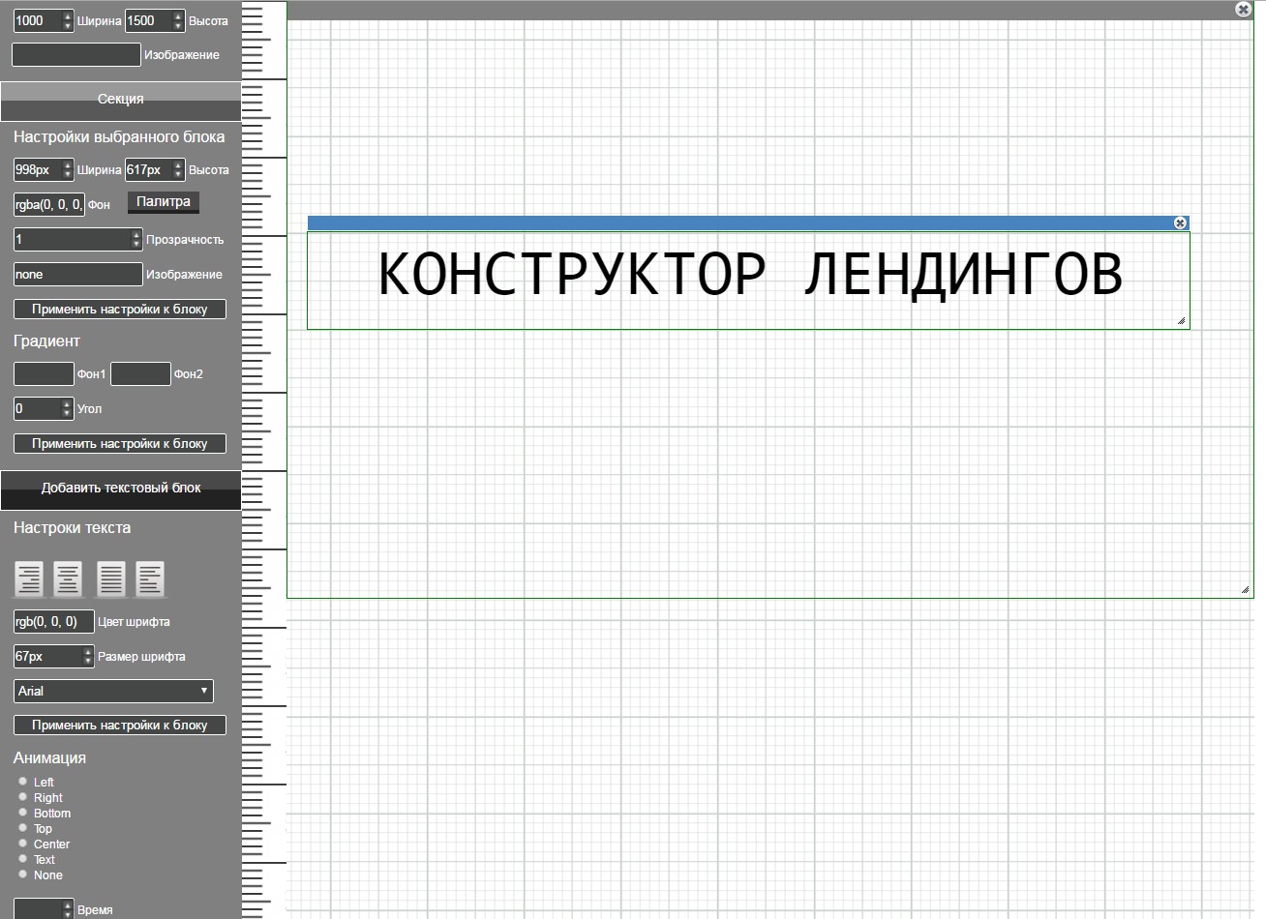Choose the Bottom animation radio button
The image size is (1266, 919).
tap(22, 812)
